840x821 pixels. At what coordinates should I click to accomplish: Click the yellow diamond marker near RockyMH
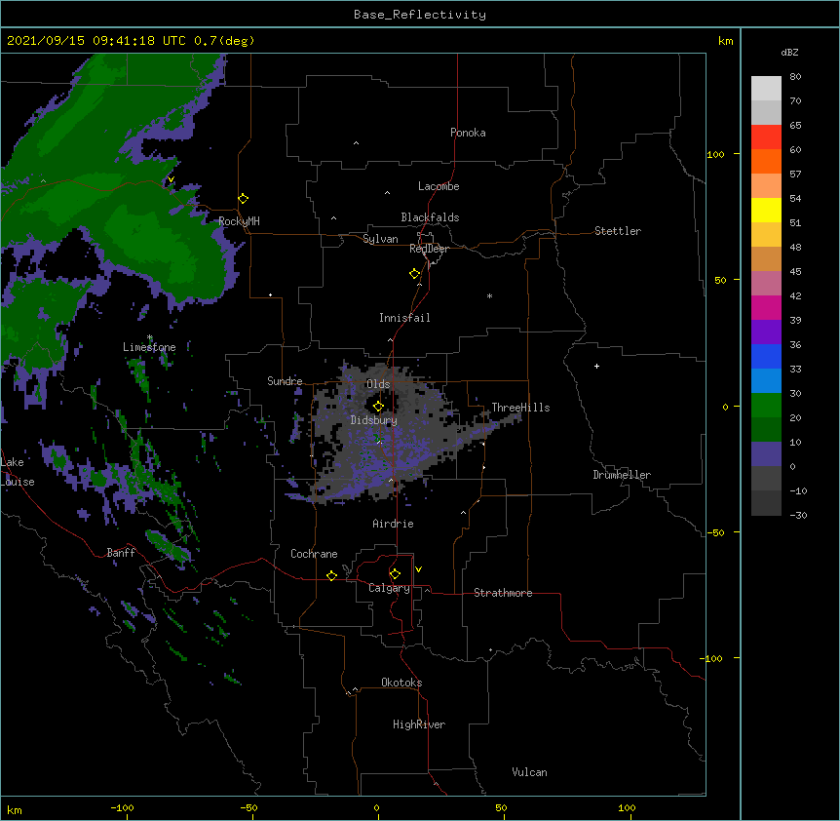coord(243,199)
